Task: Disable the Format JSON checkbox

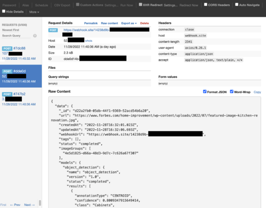Action: (x=205, y=91)
